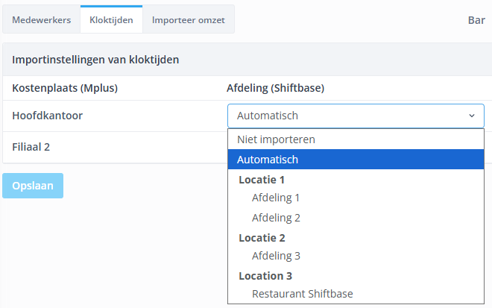
Task: Click the chevron arrow in the Hoofdkantoor dropdown
Action: pos(471,116)
